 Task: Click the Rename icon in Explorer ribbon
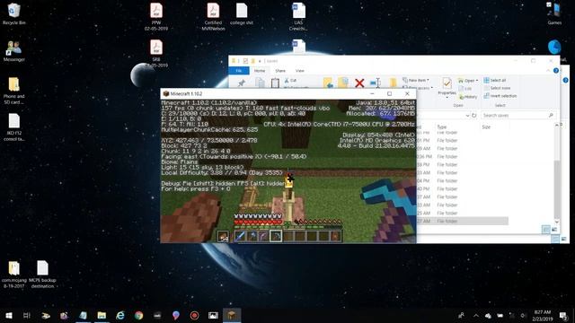click(x=376, y=83)
